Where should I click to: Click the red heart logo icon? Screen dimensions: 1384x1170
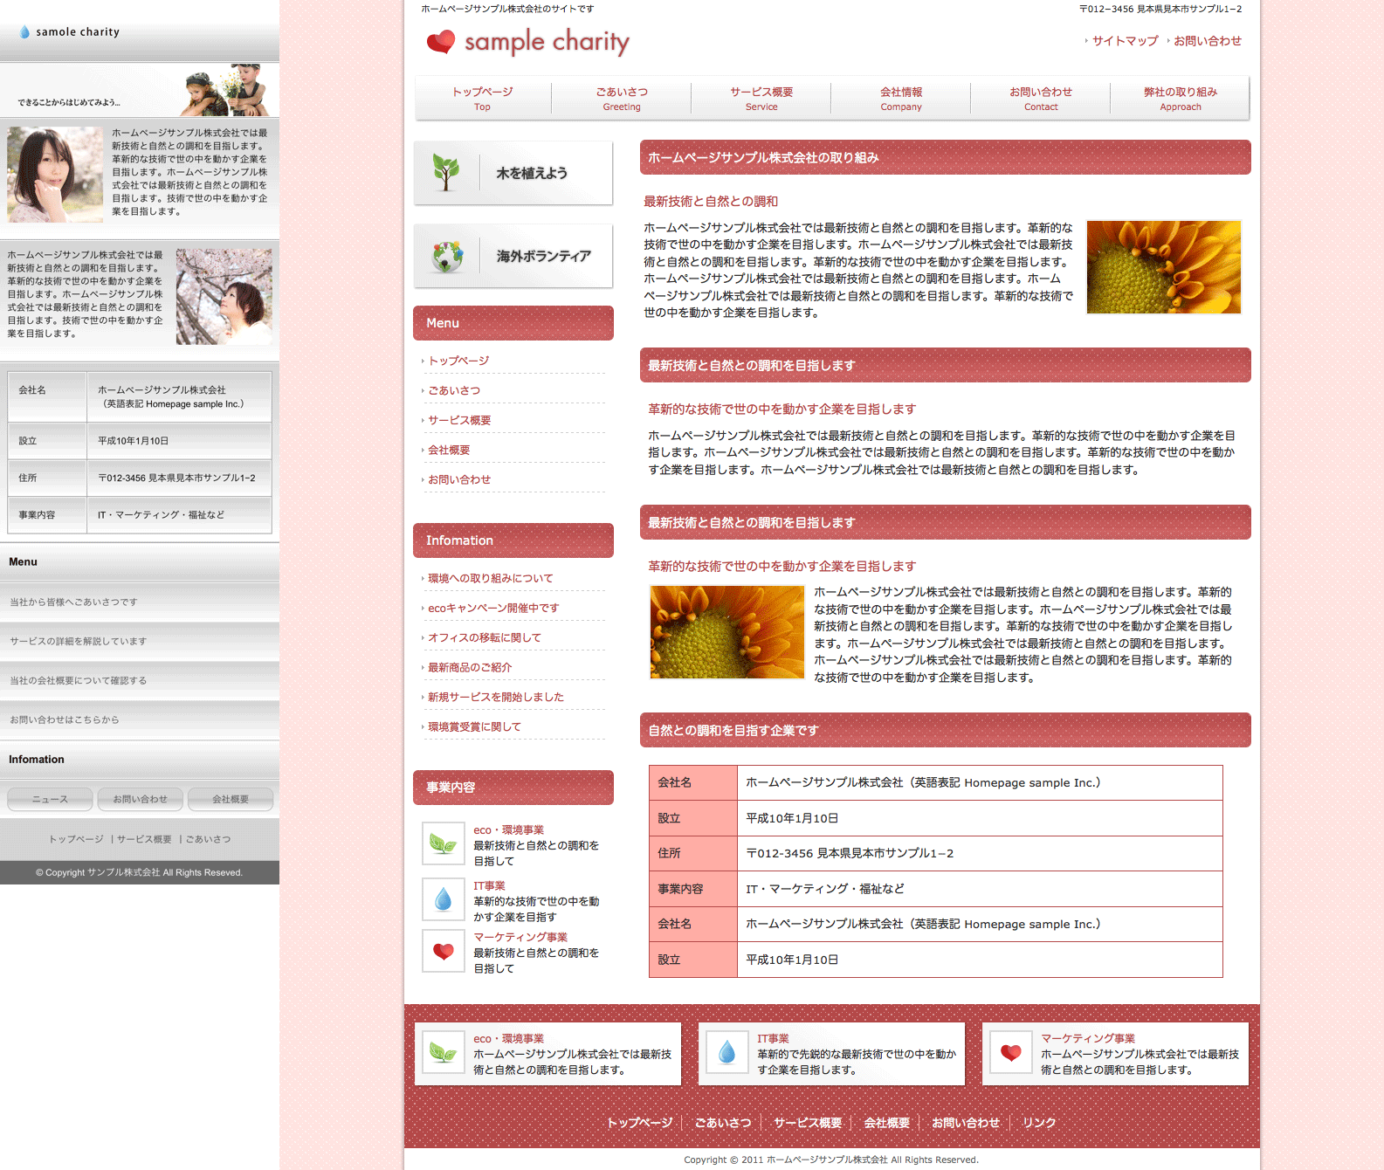(x=441, y=41)
